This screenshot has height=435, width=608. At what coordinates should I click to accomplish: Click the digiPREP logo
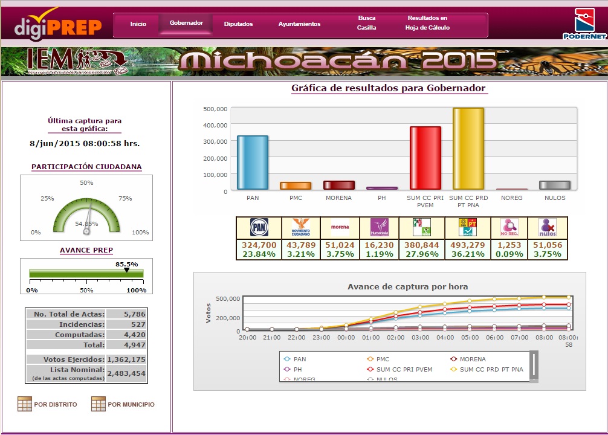click(x=58, y=24)
